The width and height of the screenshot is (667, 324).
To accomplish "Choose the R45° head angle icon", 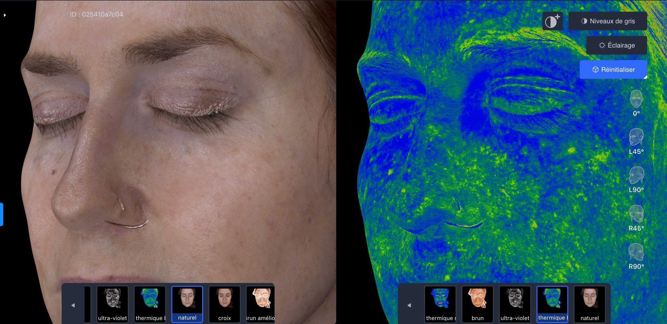I will coord(636,214).
